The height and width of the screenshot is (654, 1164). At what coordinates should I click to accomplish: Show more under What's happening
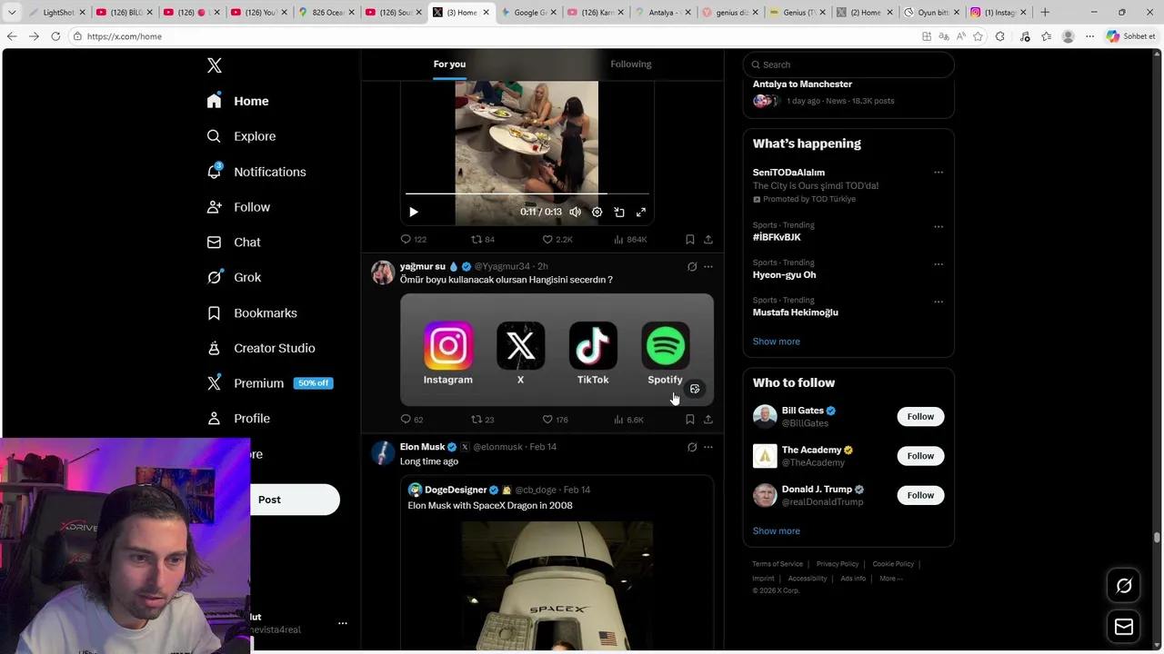(777, 342)
